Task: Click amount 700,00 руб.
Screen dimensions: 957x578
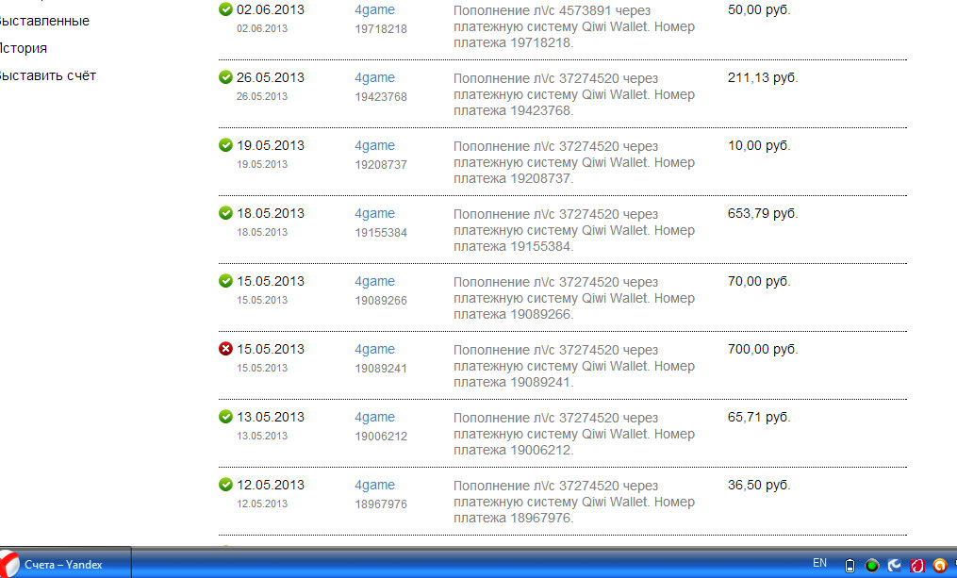Action: tap(763, 349)
